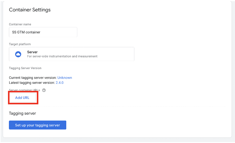
Task: Click the blue cloud Server icon
Action: tap(18, 54)
